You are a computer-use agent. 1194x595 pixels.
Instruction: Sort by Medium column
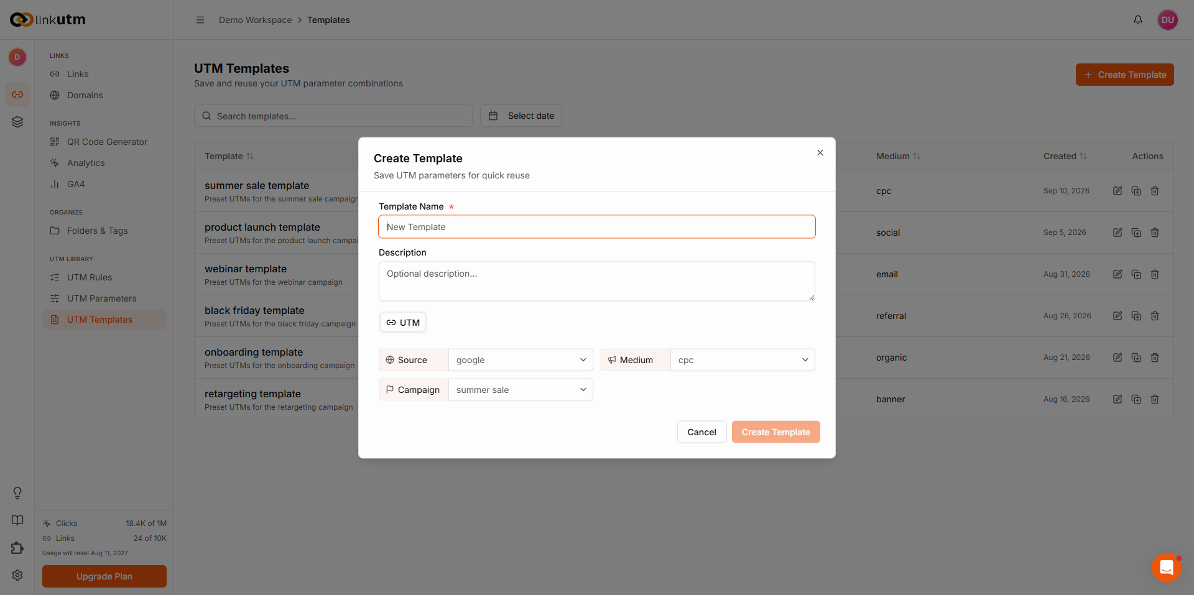click(898, 156)
